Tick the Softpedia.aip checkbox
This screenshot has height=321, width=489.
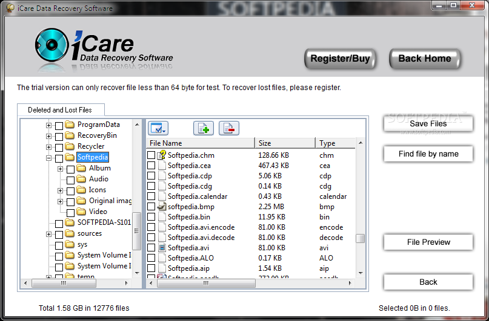(151, 268)
